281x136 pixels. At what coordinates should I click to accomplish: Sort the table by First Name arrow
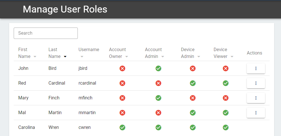35,57
